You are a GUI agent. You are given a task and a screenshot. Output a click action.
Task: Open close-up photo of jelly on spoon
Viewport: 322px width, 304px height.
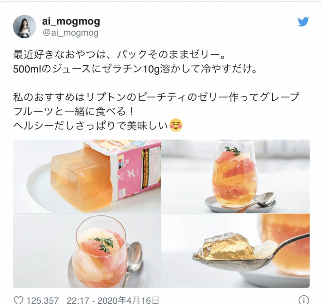tap(235, 251)
